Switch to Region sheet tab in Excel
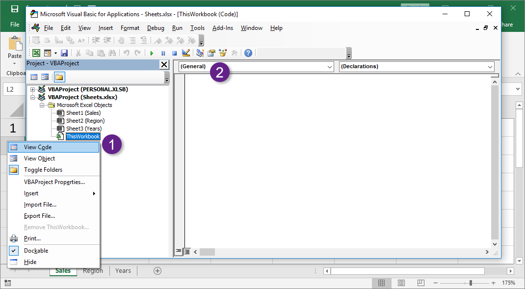This screenshot has height=289, width=525. click(93, 270)
